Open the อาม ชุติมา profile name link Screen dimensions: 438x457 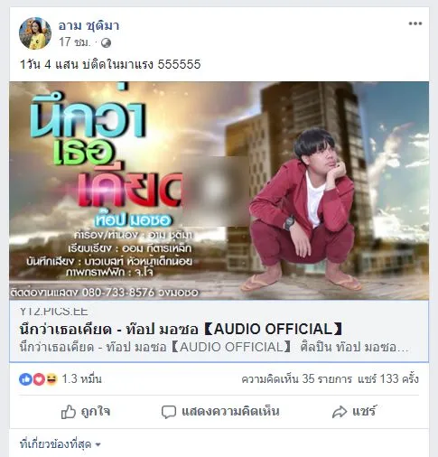click(x=89, y=26)
